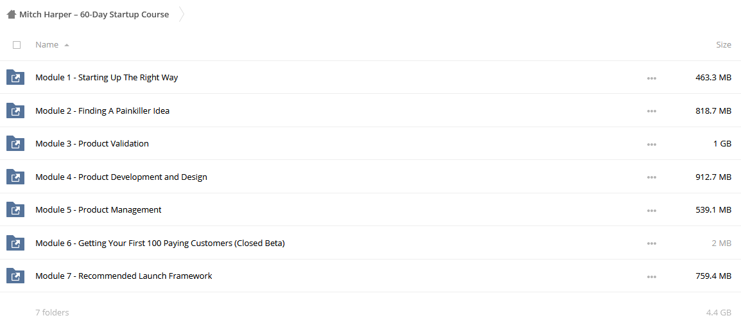Open more options for Module 3 row
This screenshot has width=741, height=327.
(652, 144)
